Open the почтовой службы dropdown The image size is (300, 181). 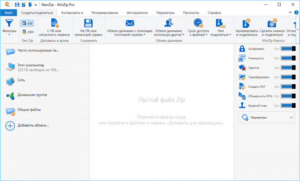point(144,35)
